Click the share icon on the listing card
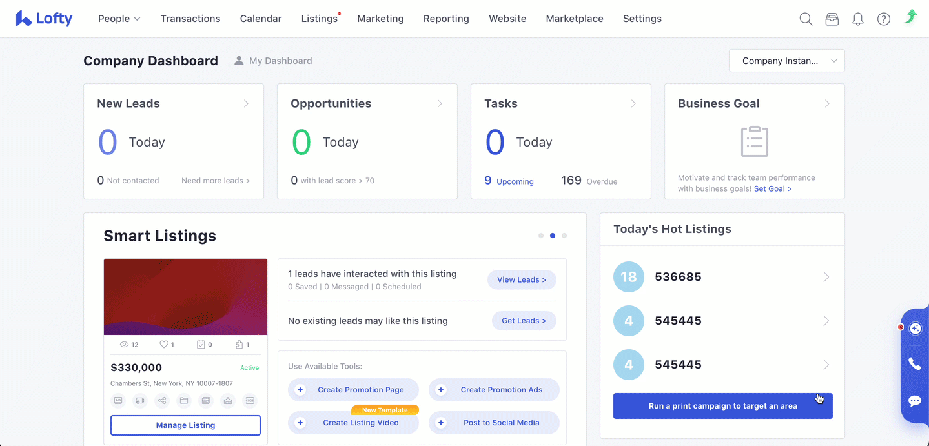Image resolution: width=929 pixels, height=446 pixels. 162,401
